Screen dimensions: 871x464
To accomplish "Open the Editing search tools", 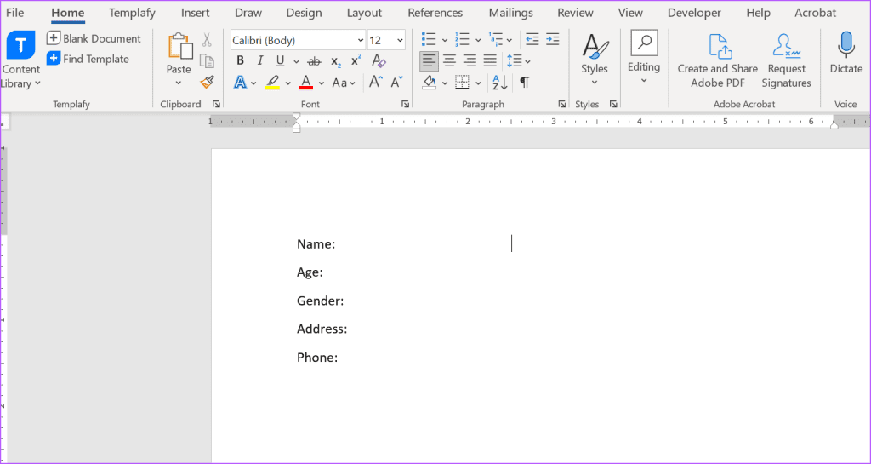I will [x=644, y=58].
